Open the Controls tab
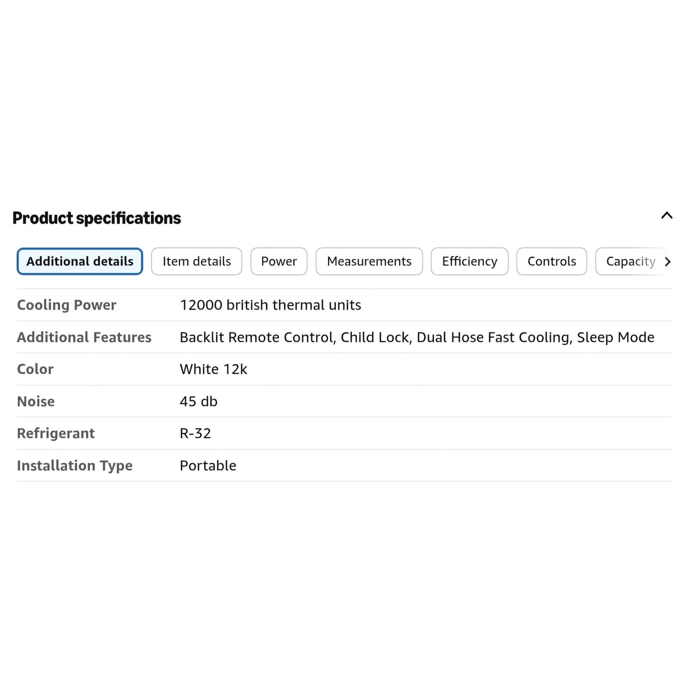This screenshot has width=685, height=685. click(x=552, y=261)
